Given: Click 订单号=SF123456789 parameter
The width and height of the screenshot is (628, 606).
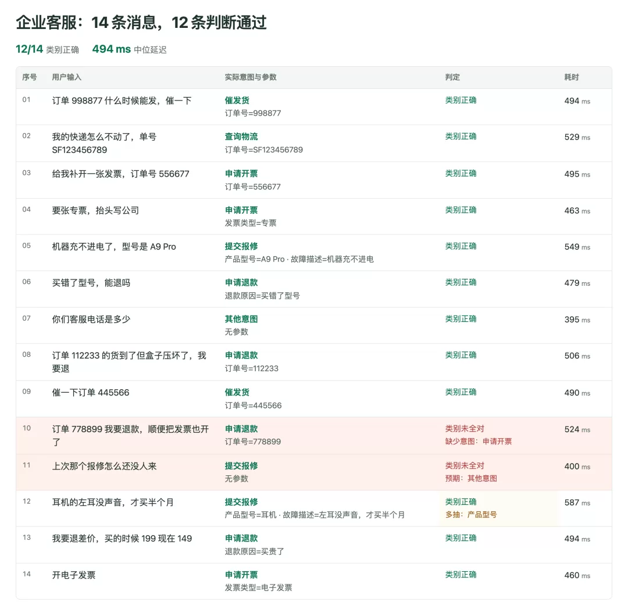Looking at the screenshot, I should (x=263, y=150).
